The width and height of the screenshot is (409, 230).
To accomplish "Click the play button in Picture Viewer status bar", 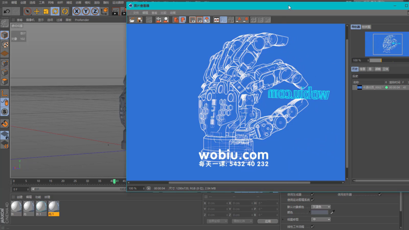I will coord(148,188).
